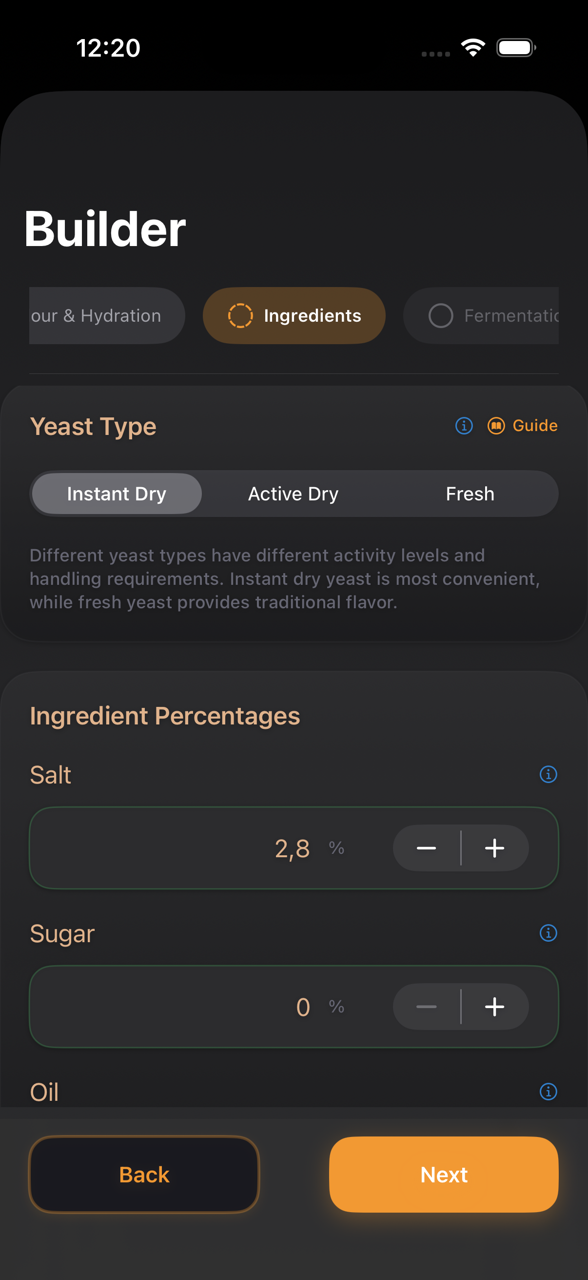The height and width of the screenshot is (1280, 588).
Task: Show info about the Salt percentage
Action: coord(548,774)
